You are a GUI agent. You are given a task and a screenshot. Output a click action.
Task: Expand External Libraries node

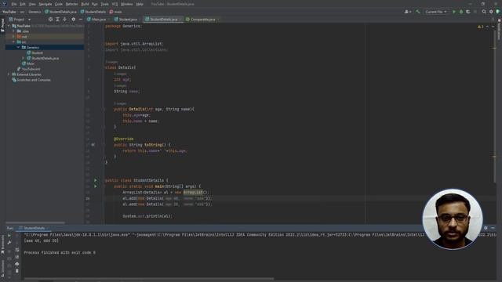9,74
